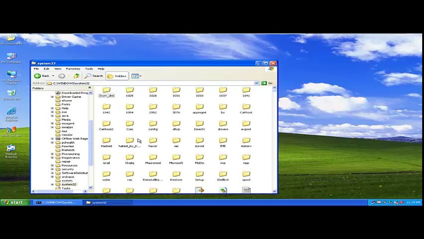Expand the msagent tree node
The image size is (424, 239).
(x=52, y=123)
